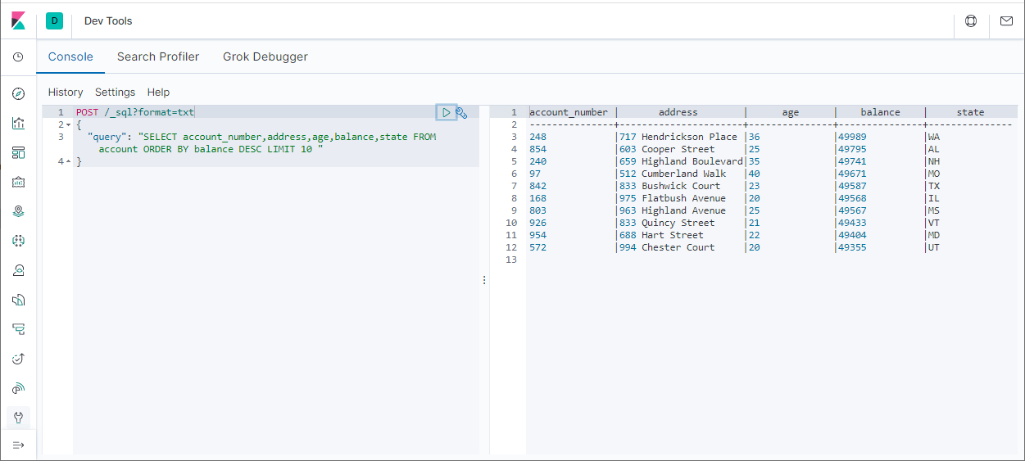Open the wrench request options icon

(x=461, y=113)
